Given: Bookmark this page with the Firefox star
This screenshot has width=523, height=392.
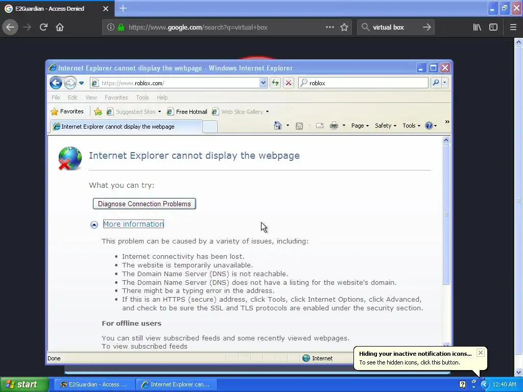Looking at the screenshot, I should point(344,27).
